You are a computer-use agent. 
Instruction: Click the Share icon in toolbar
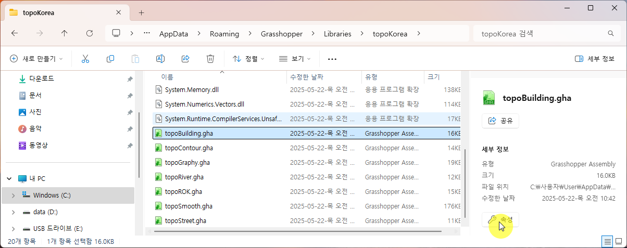click(x=185, y=59)
